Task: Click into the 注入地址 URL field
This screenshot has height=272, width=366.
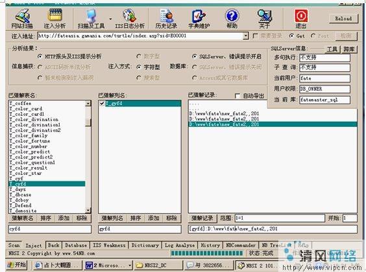Action: click(x=140, y=36)
